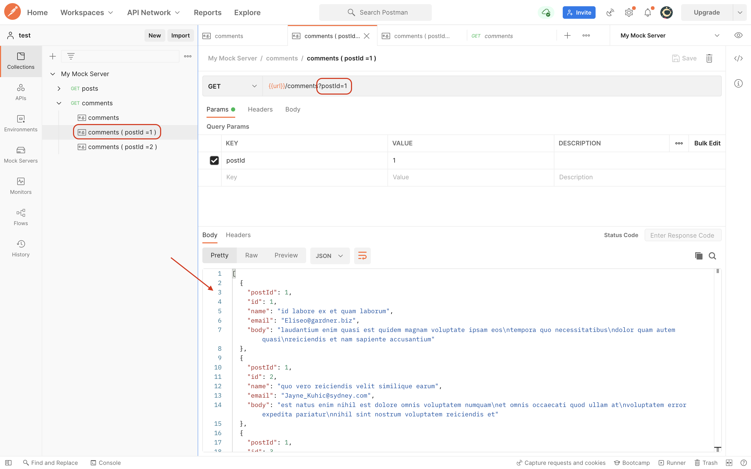Uncheck the postId query param checkbox
751x469 pixels.
click(x=214, y=160)
